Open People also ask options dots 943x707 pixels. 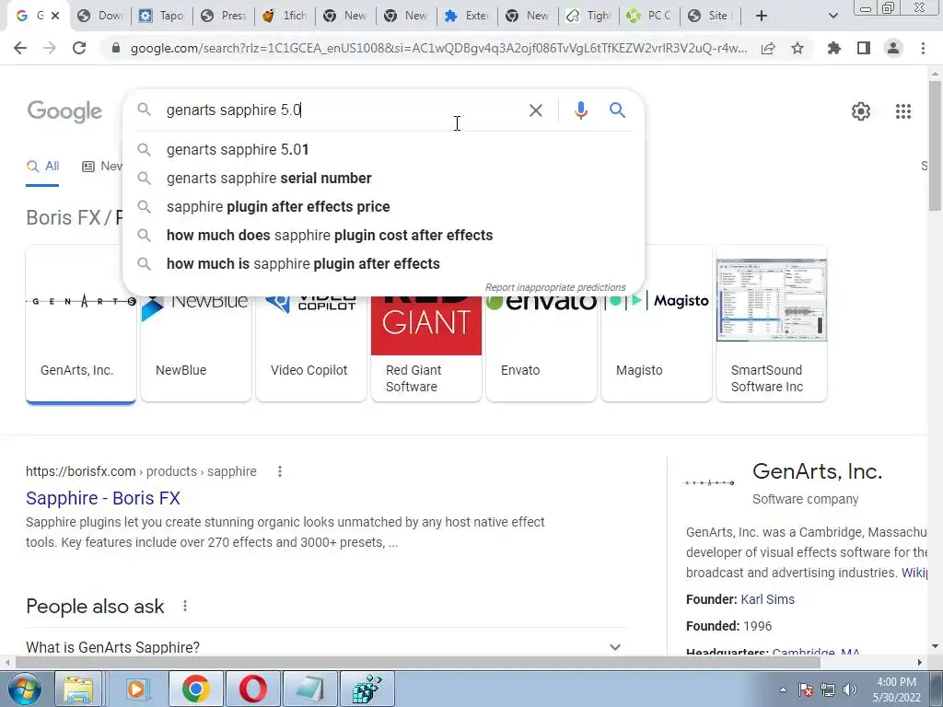(x=185, y=606)
